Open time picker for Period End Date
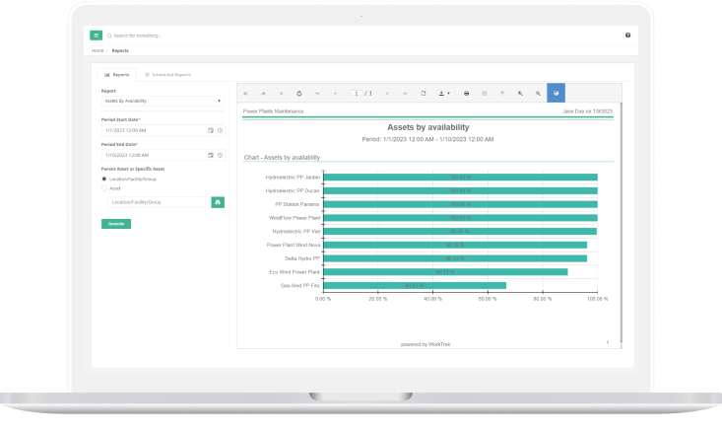Viewport: 722px width, 432px height. click(x=220, y=155)
